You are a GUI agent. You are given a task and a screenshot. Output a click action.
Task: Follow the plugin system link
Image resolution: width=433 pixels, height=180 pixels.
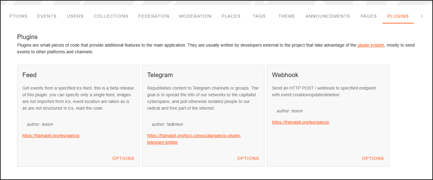tap(371, 45)
